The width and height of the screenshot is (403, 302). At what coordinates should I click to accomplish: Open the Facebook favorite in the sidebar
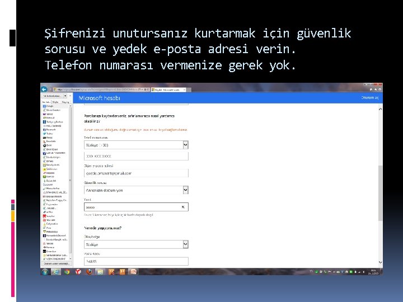(49, 130)
